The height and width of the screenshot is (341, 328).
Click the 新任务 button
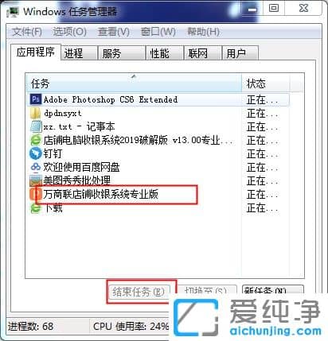pyautogui.click(x=273, y=289)
